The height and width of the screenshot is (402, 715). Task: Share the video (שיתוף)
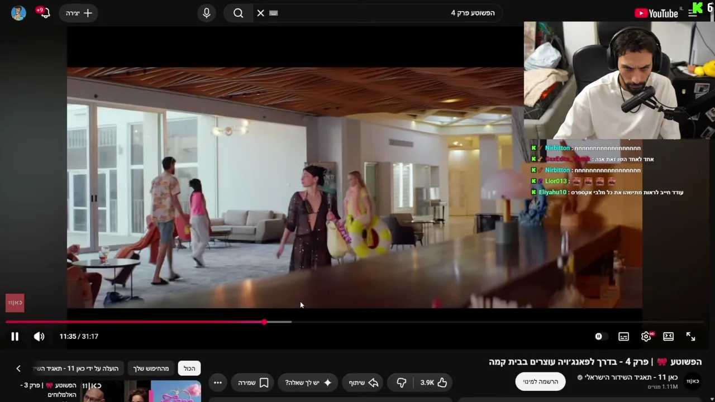pos(364,382)
